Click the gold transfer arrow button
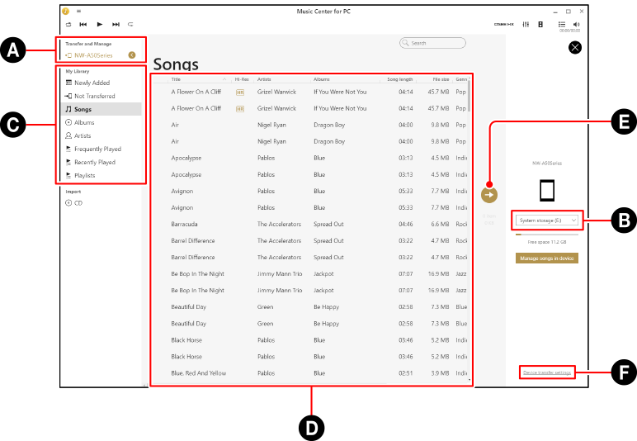Screen dimensions: 637x441 click(489, 194)
